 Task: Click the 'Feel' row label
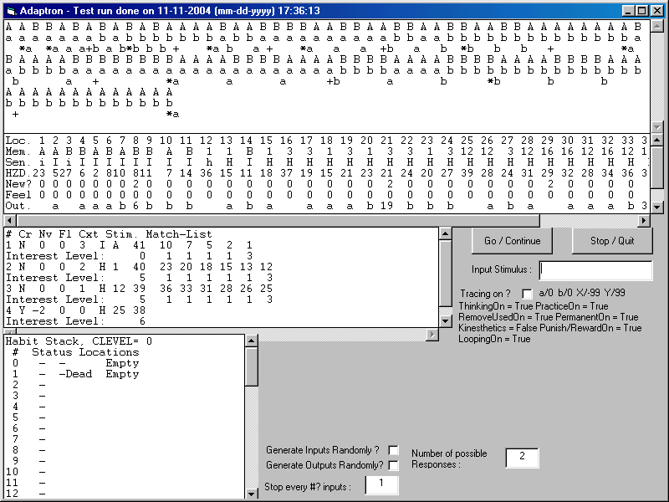coord(18,195)
